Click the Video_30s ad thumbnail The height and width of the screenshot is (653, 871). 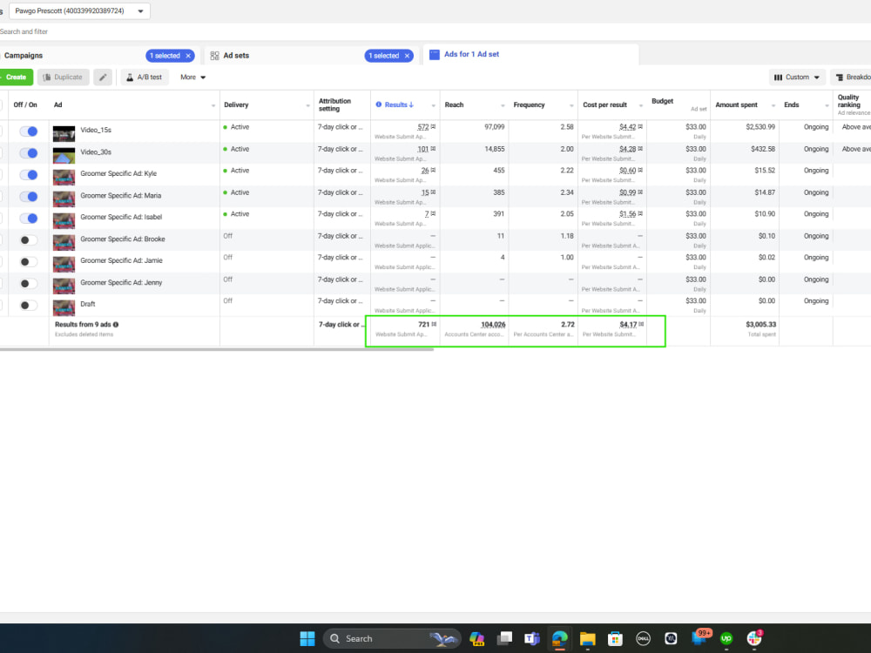(x=64, y=156)
